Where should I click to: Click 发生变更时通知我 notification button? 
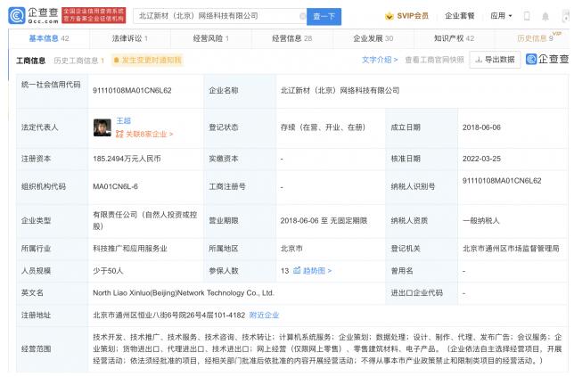pos(147,60)
